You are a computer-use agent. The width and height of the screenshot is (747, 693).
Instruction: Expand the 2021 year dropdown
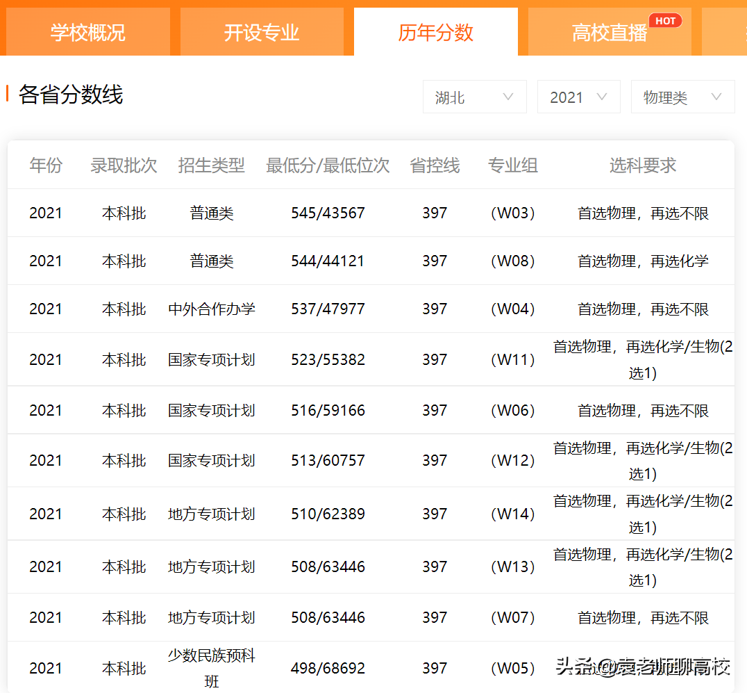pyautogui.click(x=578, y=97)
